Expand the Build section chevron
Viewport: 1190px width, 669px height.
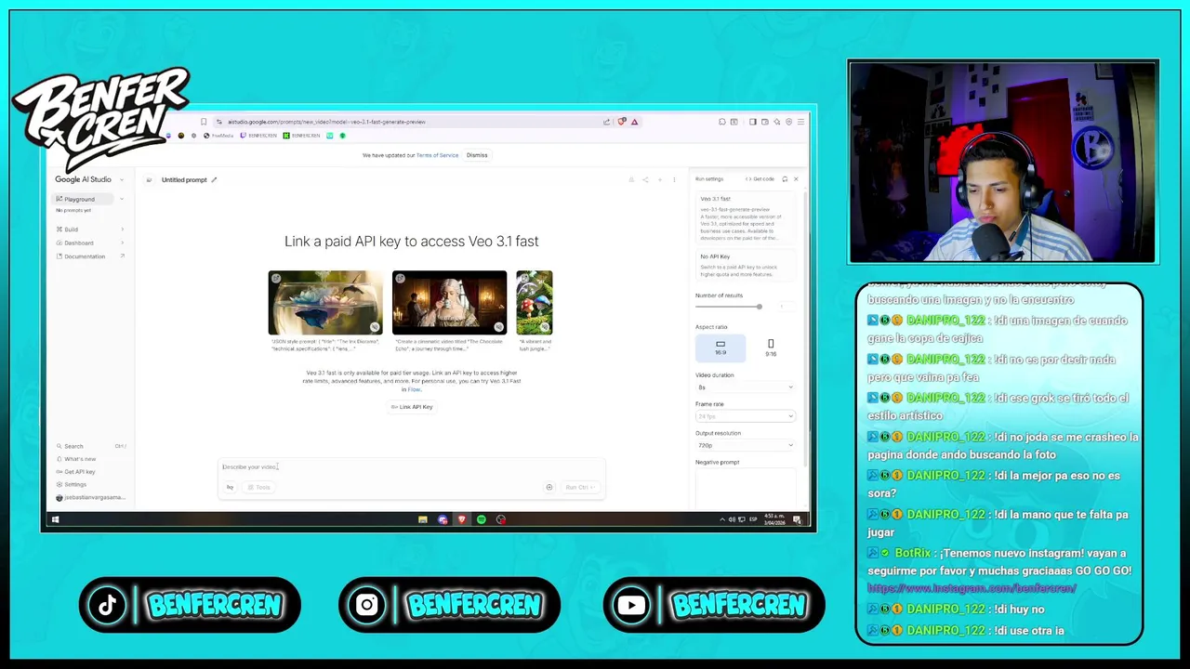[x=122, y=230]
